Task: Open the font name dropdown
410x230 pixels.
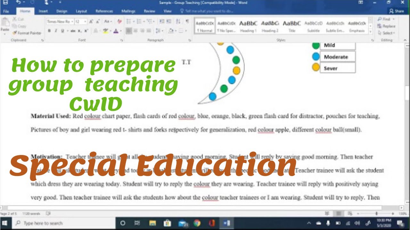Action: pos(72,22)
